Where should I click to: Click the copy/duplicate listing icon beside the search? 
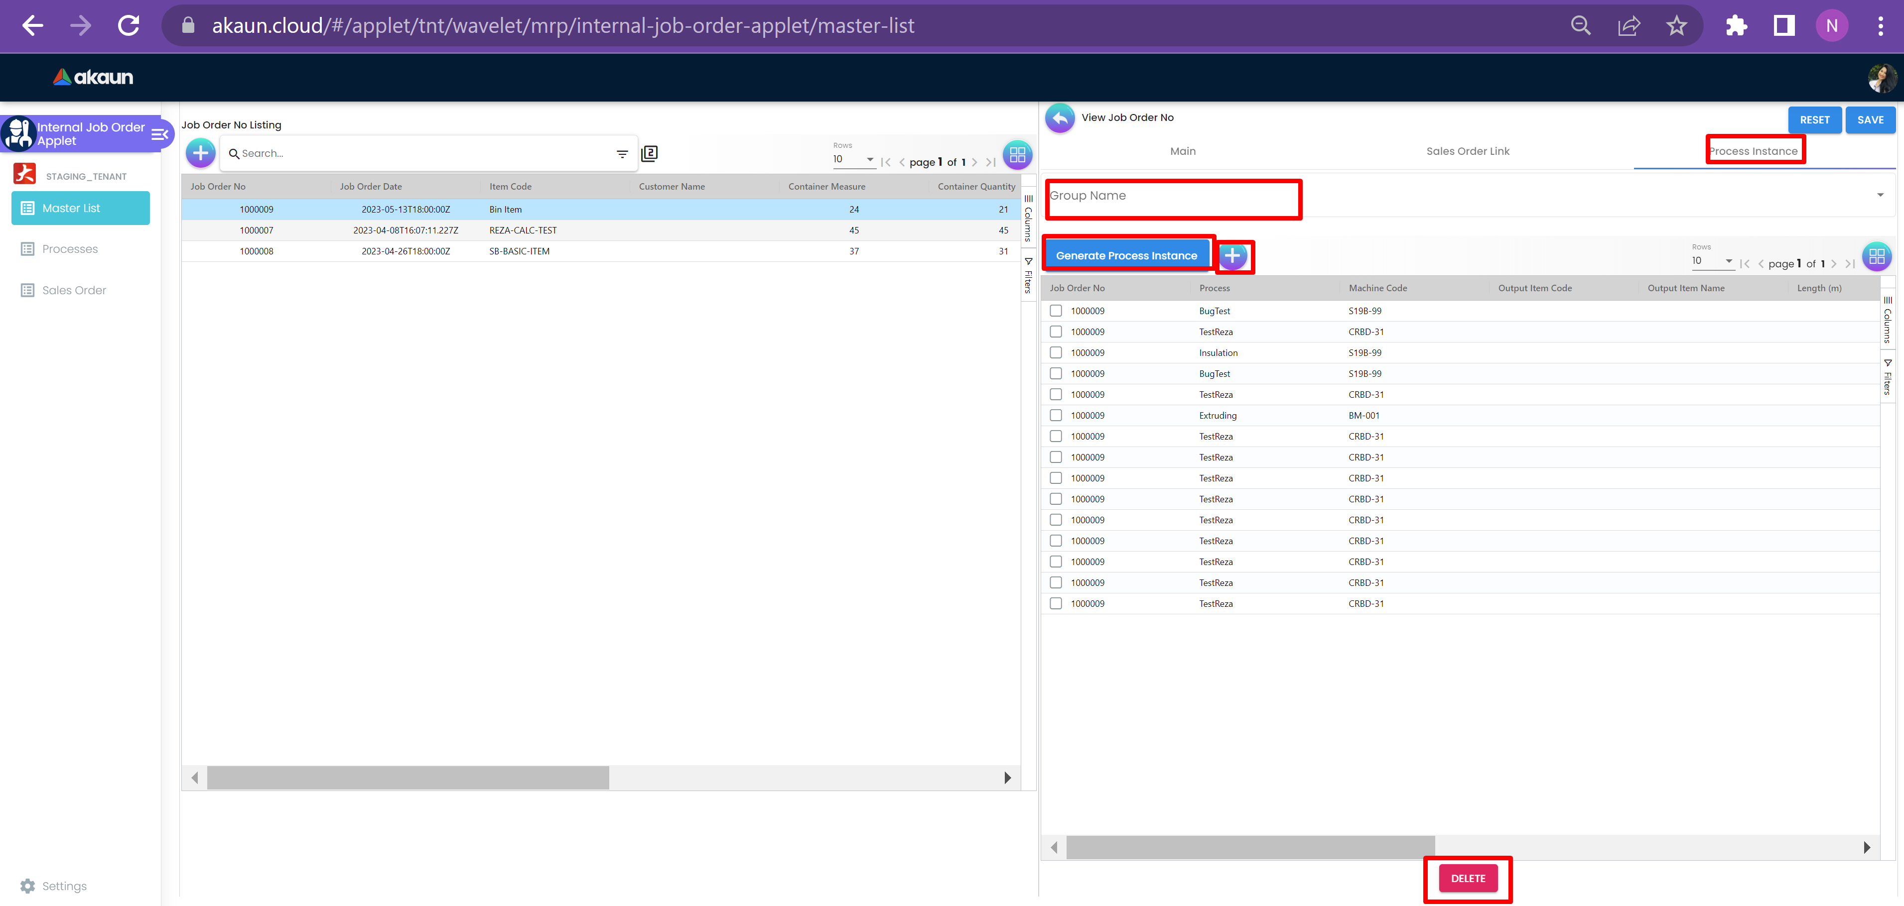coord(649,154)
